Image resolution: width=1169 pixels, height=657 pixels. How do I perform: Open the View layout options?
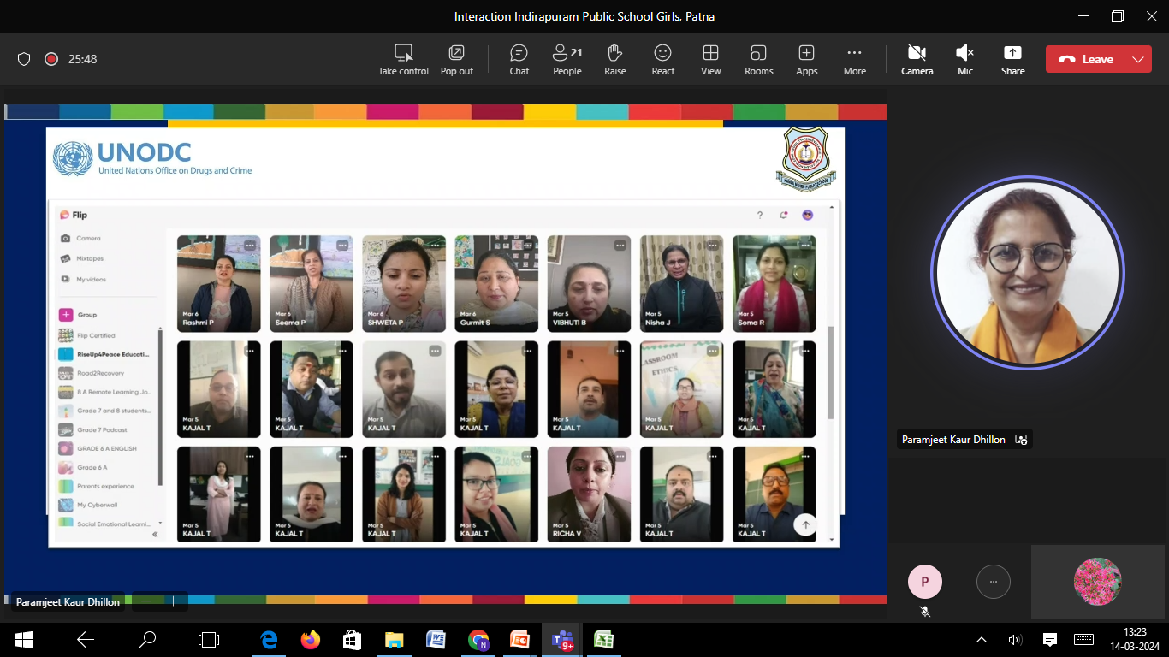710,60
